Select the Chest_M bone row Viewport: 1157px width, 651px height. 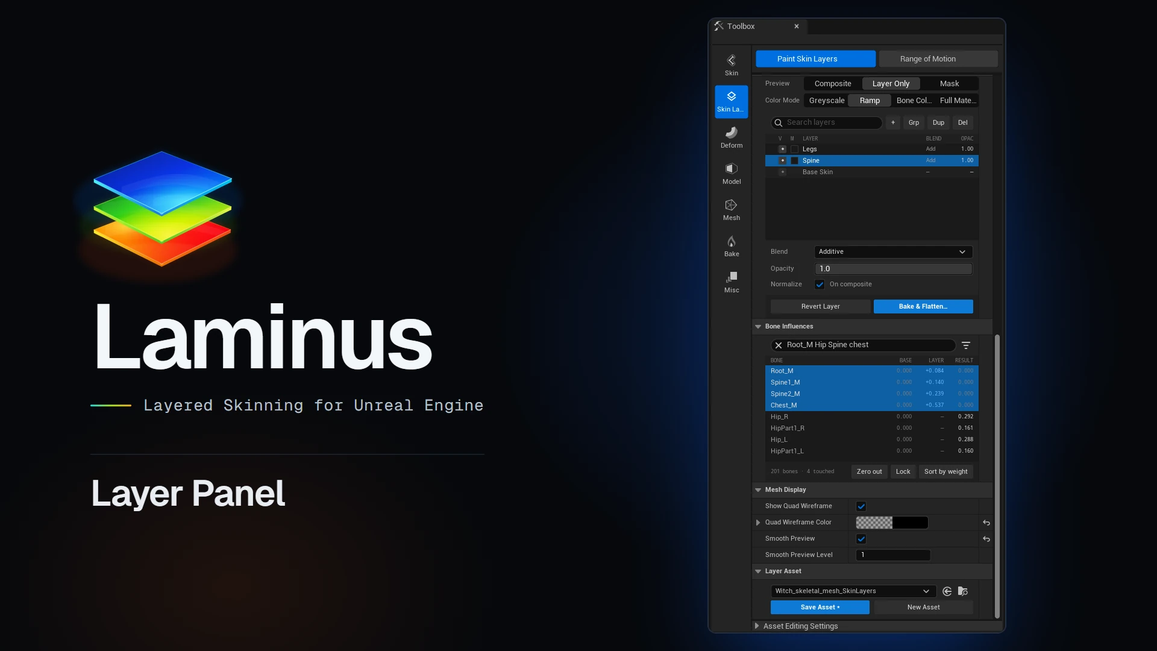click(871, 406)
